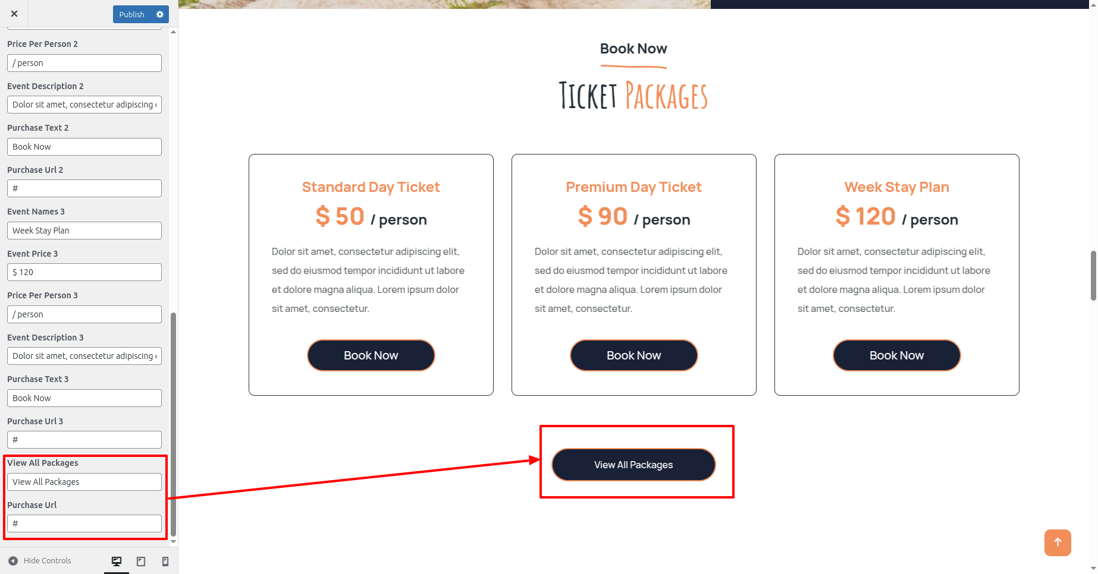Click the View All Packages button

pyautogui.click(x=633, y=465)
